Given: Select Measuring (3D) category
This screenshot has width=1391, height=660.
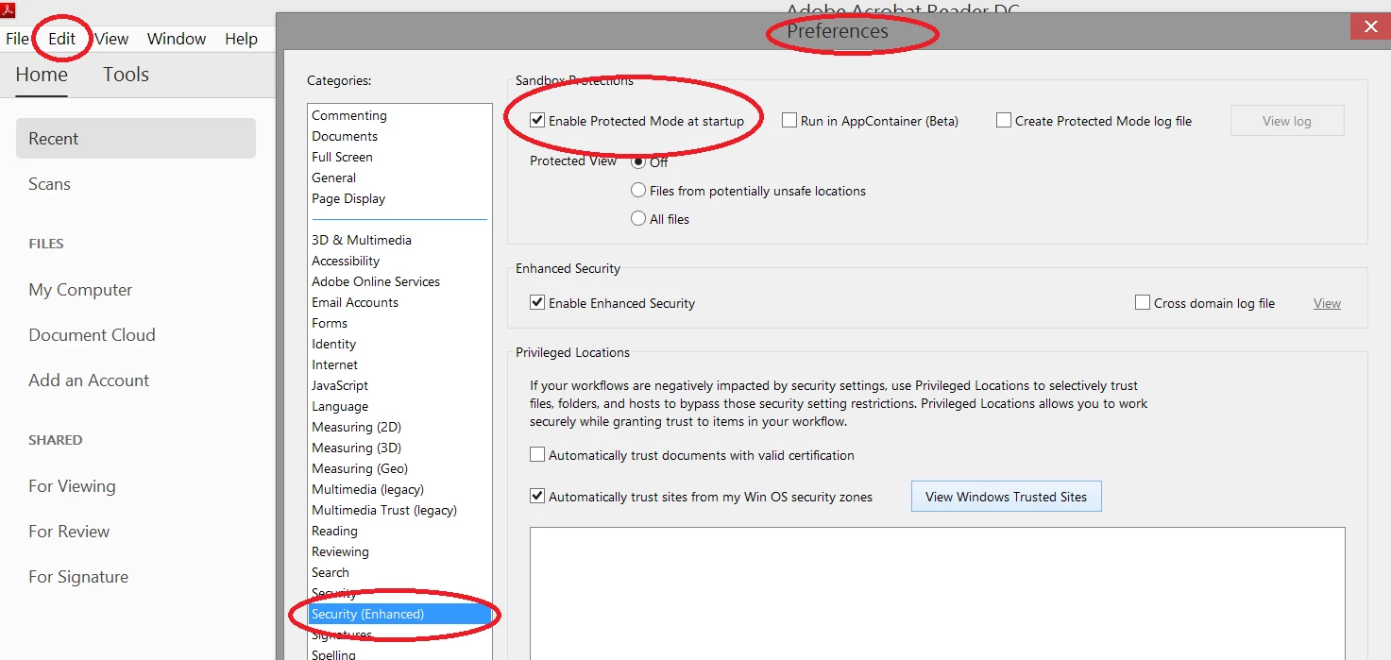Looking at the screenshot, I should [x=356, y=448].
